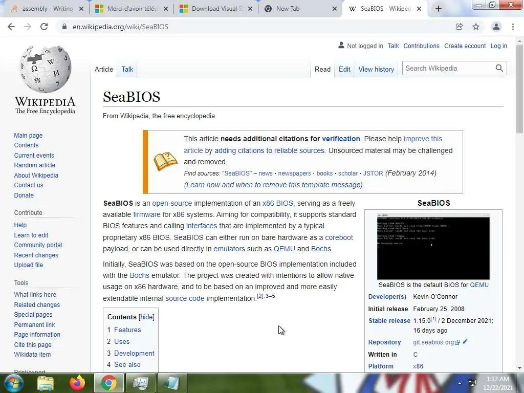Share this page via the share icon
The image size is (524, 393).
[459, 27]
